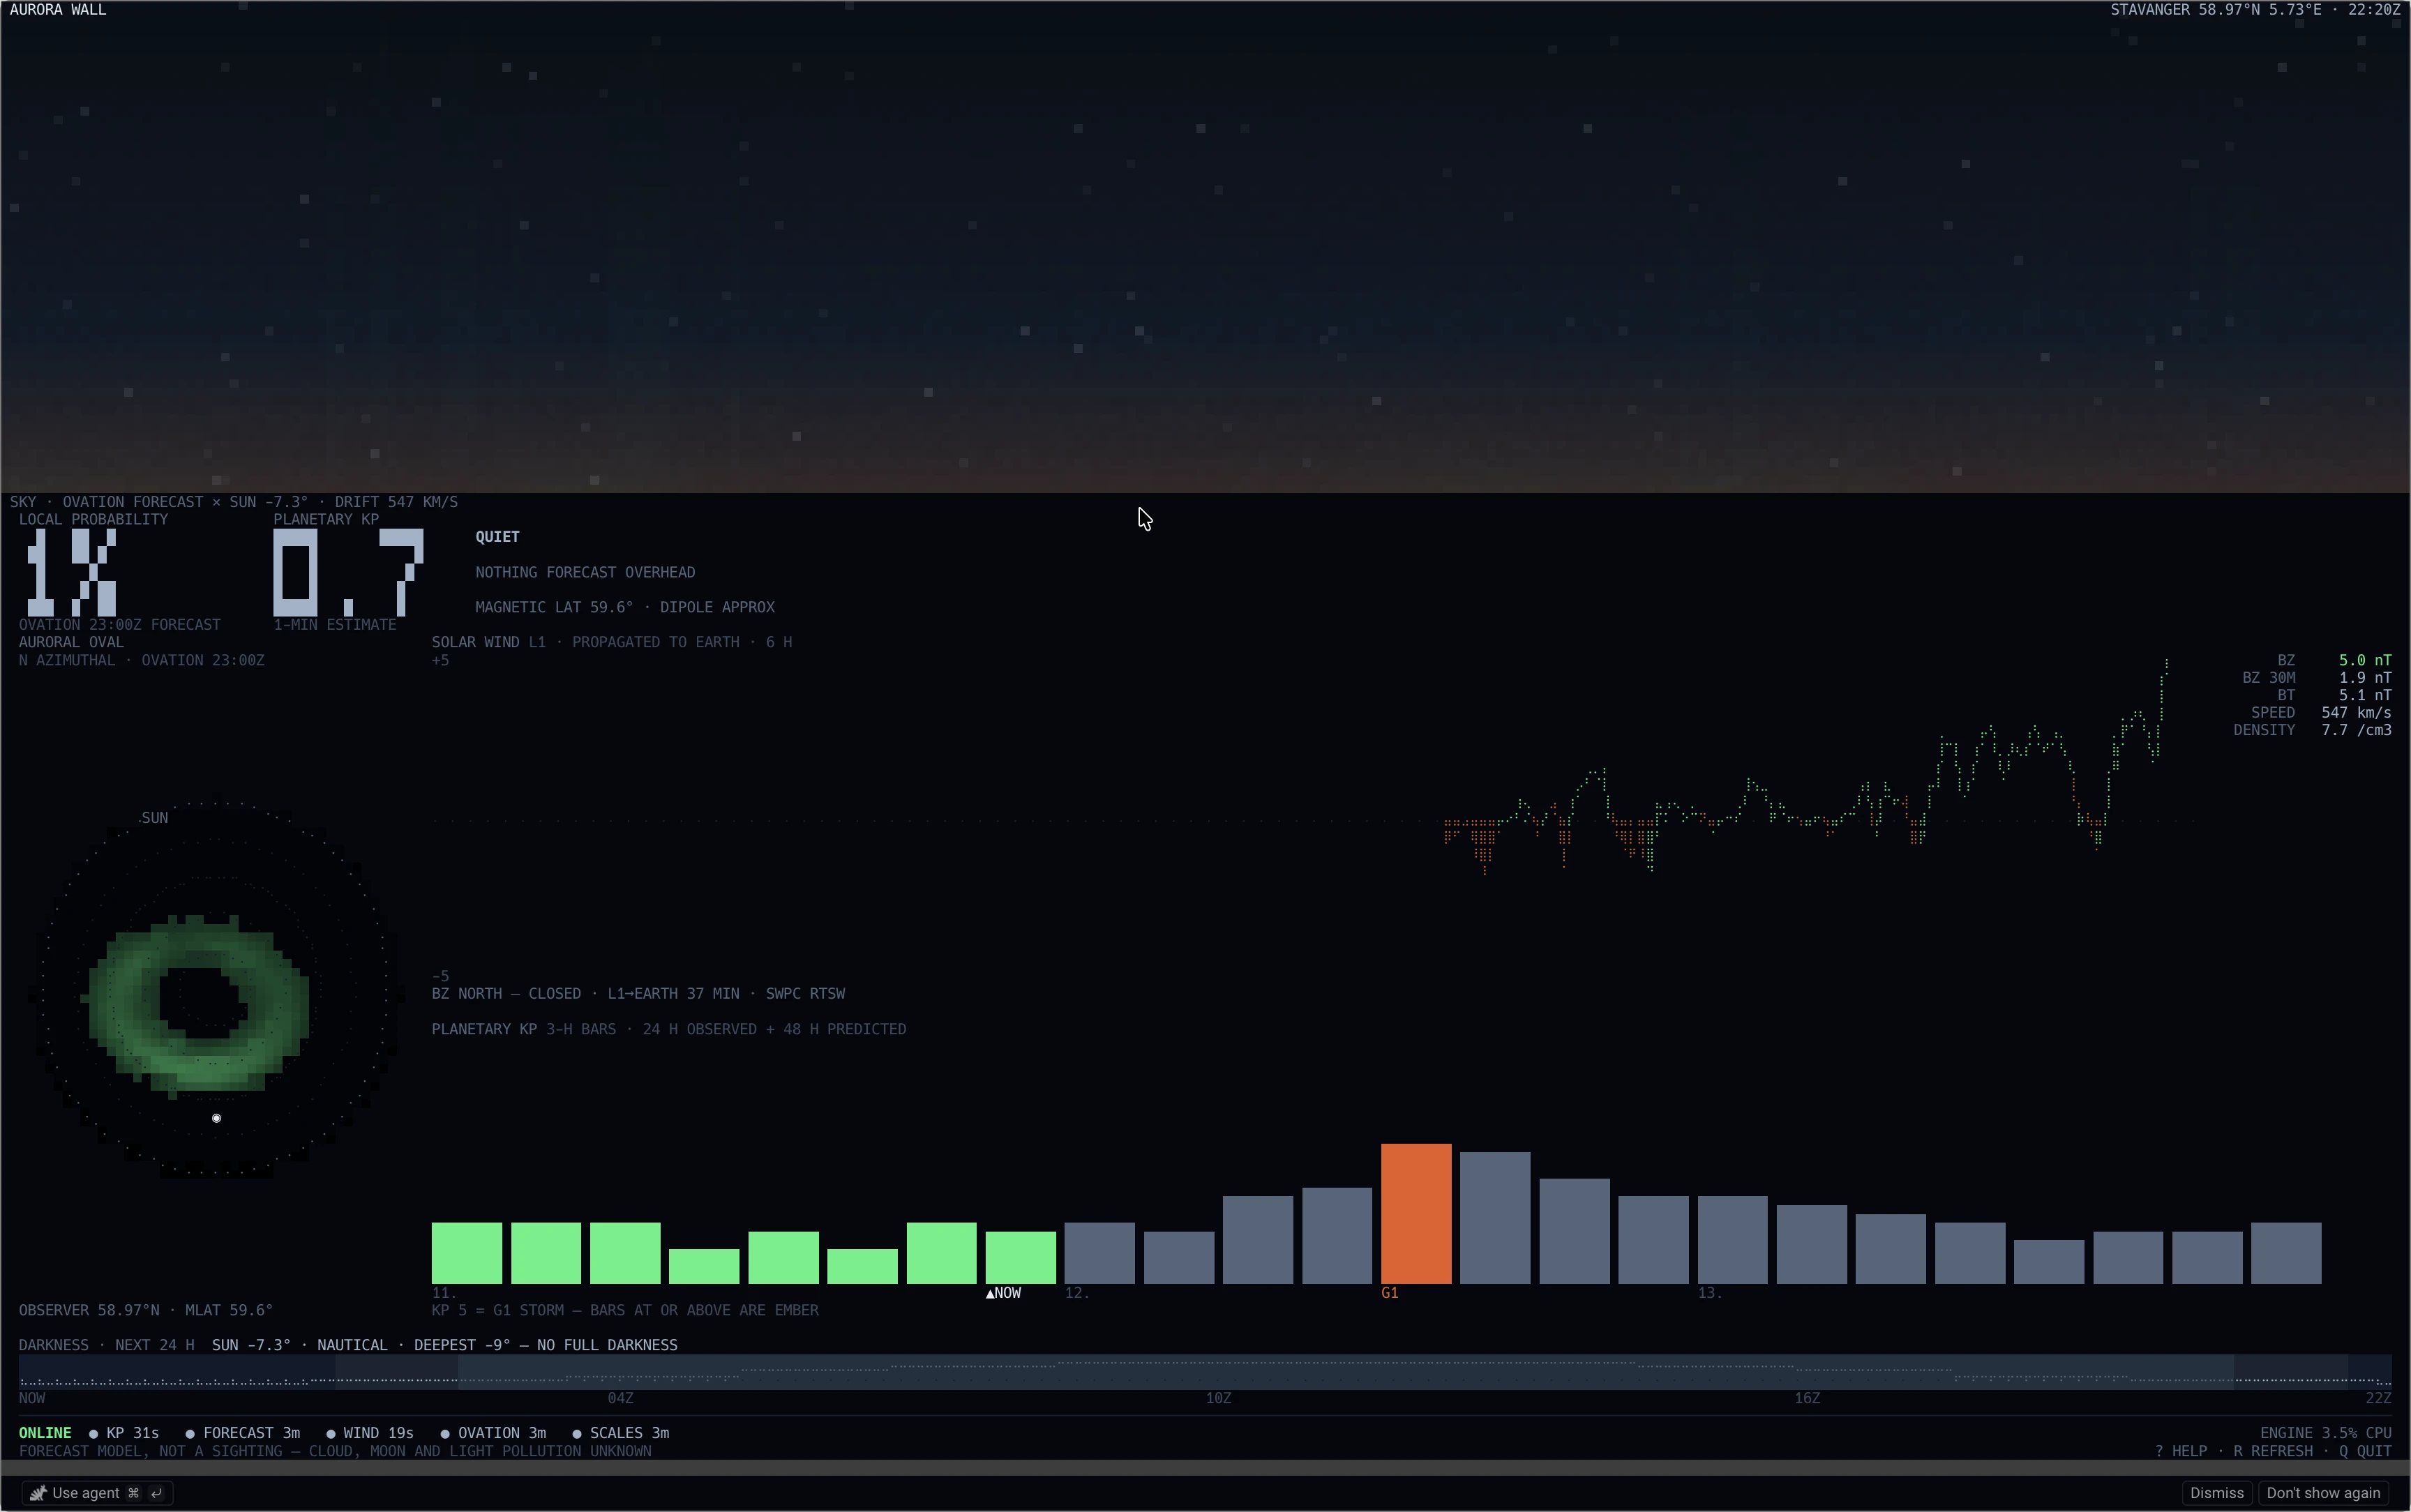Click the KP 31s feed status
The height and width of the screenshot is (1512, 2411).
(124, 1433)
